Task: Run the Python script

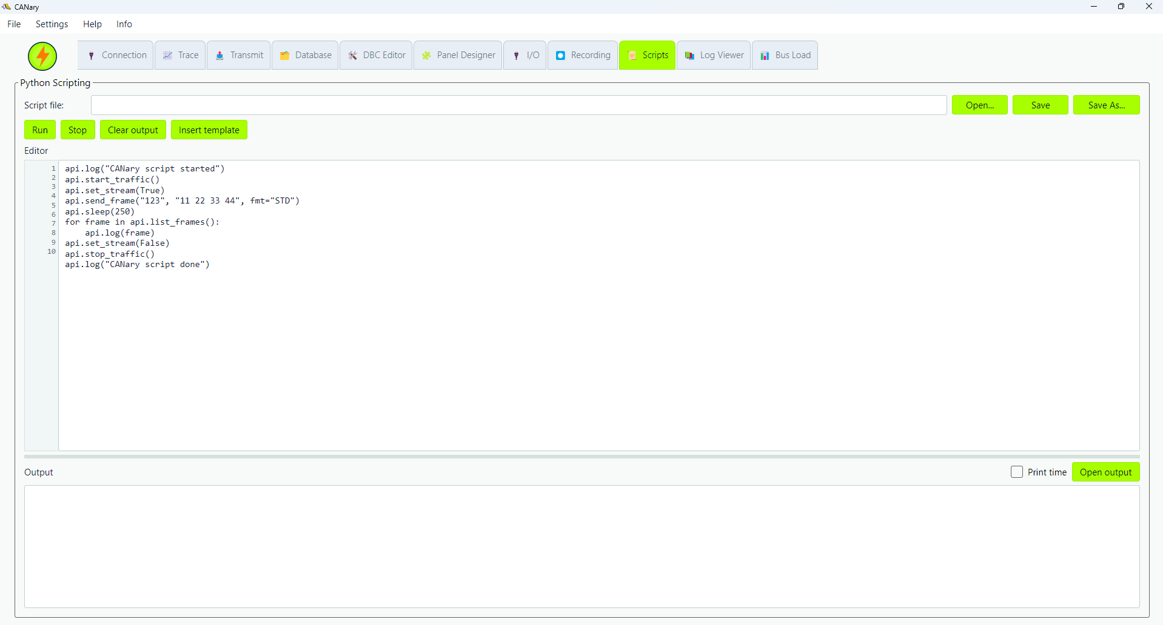Action: tap(40, 130)
